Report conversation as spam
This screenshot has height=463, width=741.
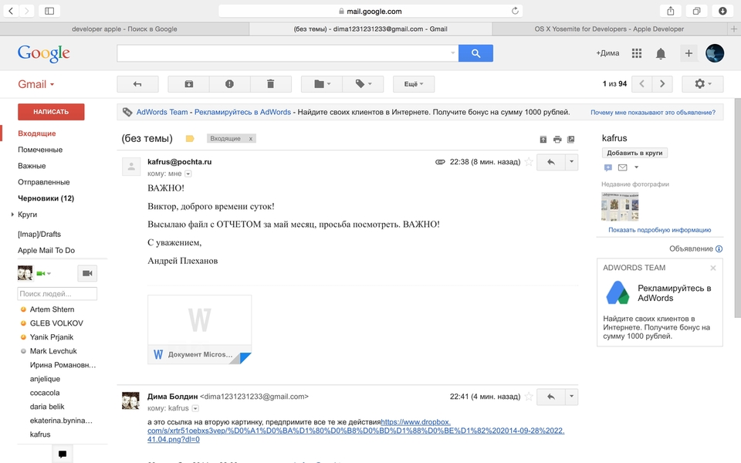pyautogui.click(x=229, y=84)
